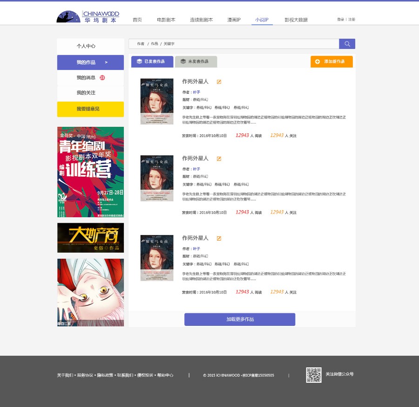Click the stacked-layers icon on 已发表作品 tab
Screen dimensions: 419x407
[139, 61]
